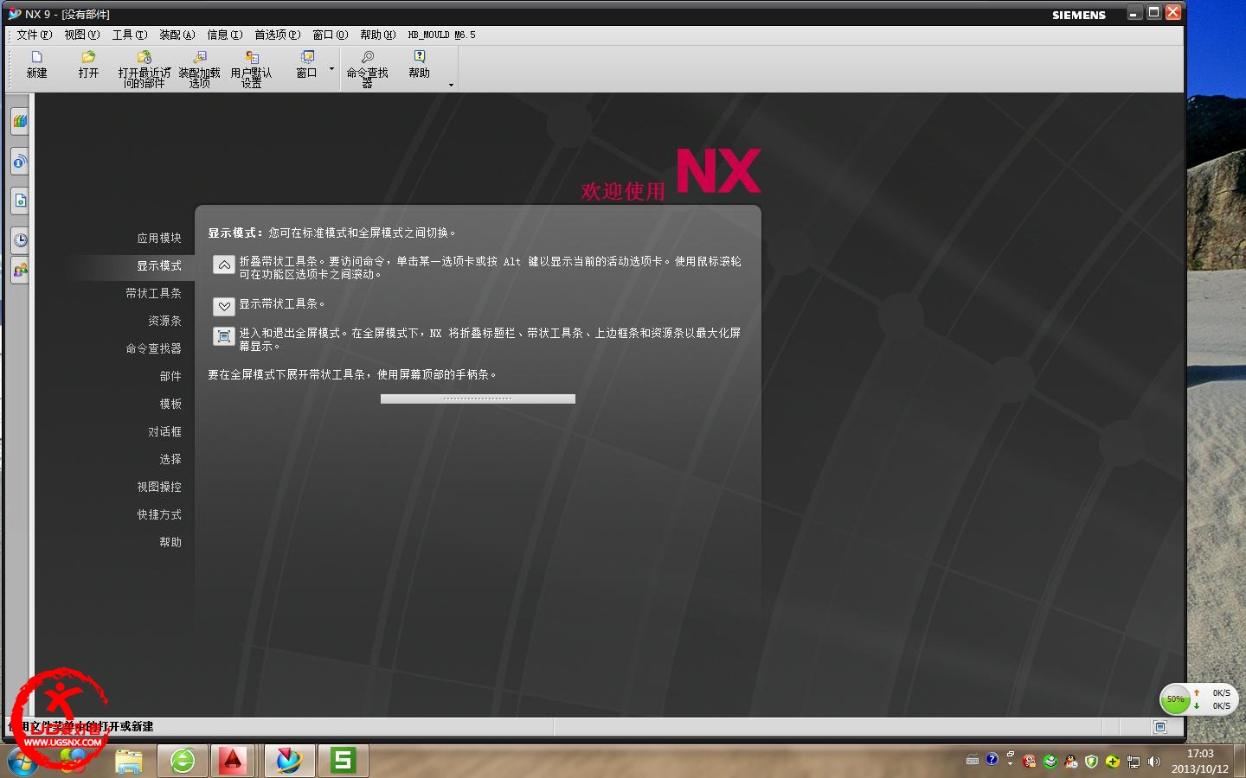Click the volume speaker tray icon

point(1154,762)
